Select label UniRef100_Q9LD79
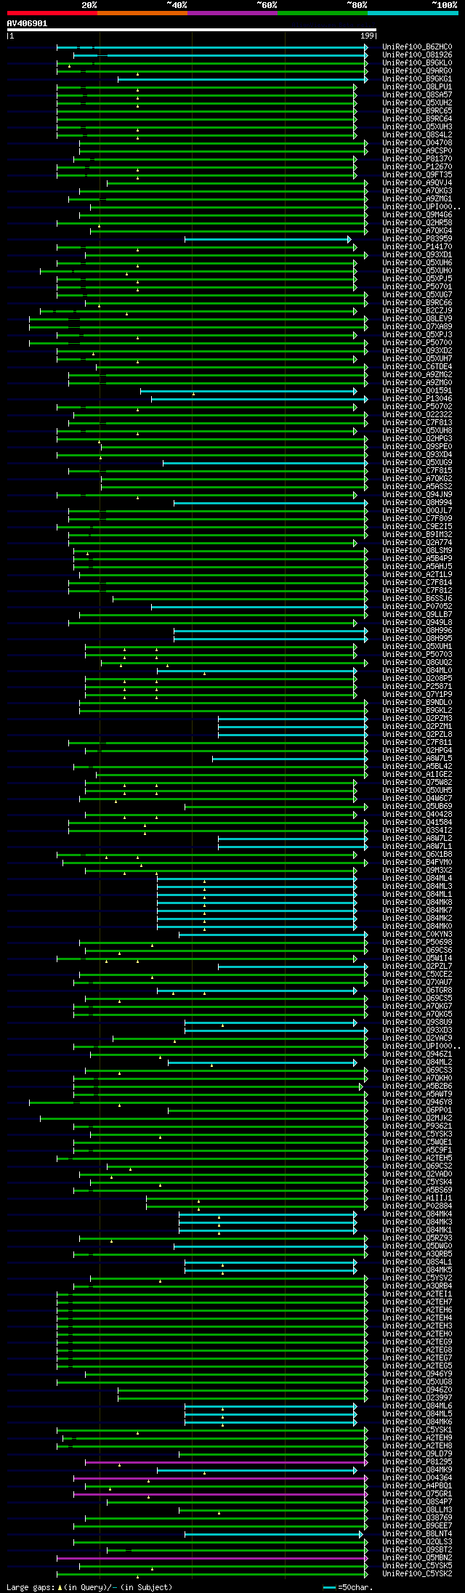 pyautogui.click(x=417, y=1454)
